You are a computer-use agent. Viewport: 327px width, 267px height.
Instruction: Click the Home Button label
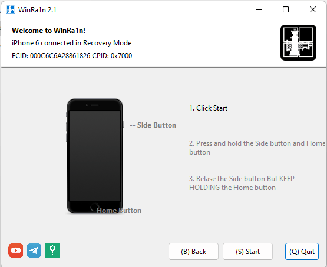pos(119,211)
